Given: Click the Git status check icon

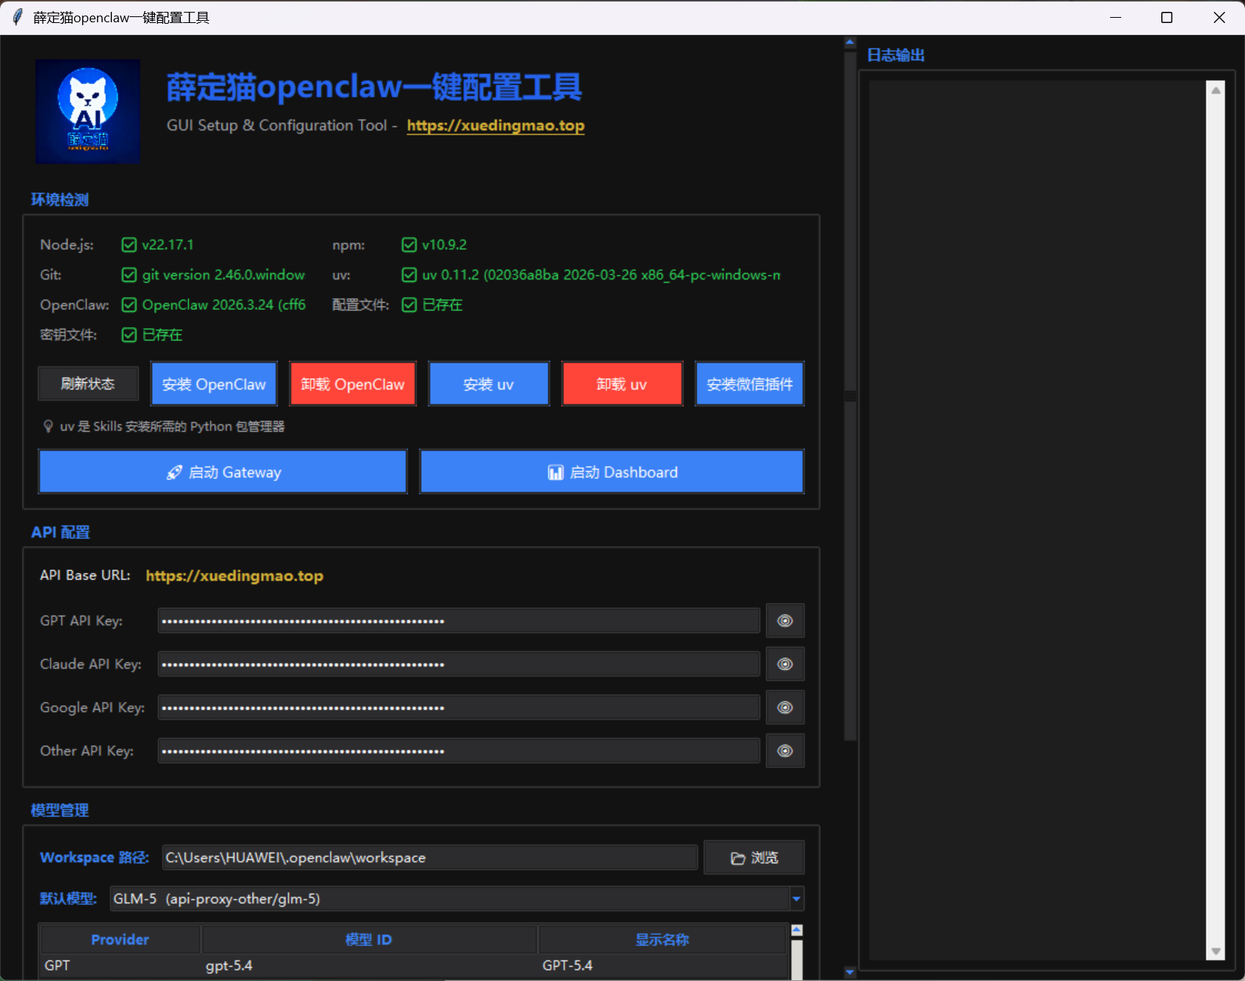Looking at the screenshot, I should coord(129,275).
